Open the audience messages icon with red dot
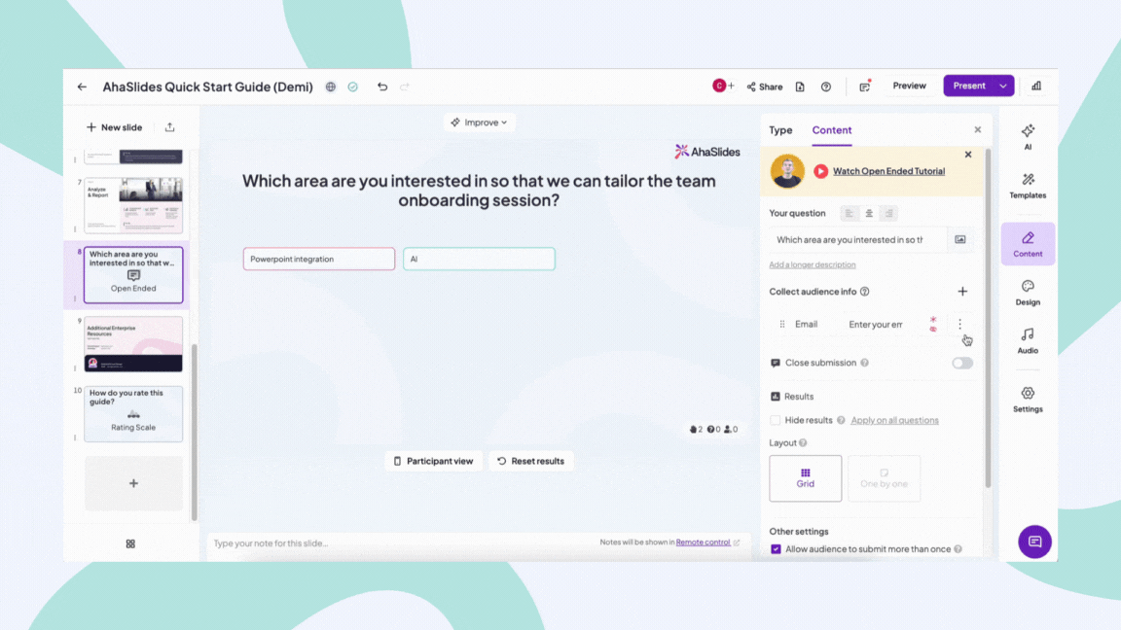 tap(865, 86)
